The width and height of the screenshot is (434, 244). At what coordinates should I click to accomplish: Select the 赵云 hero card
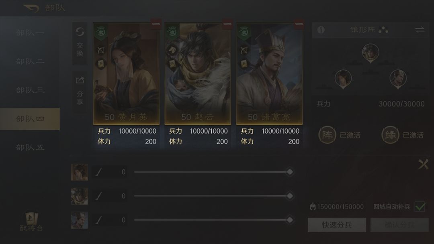(x=198, y=73)
